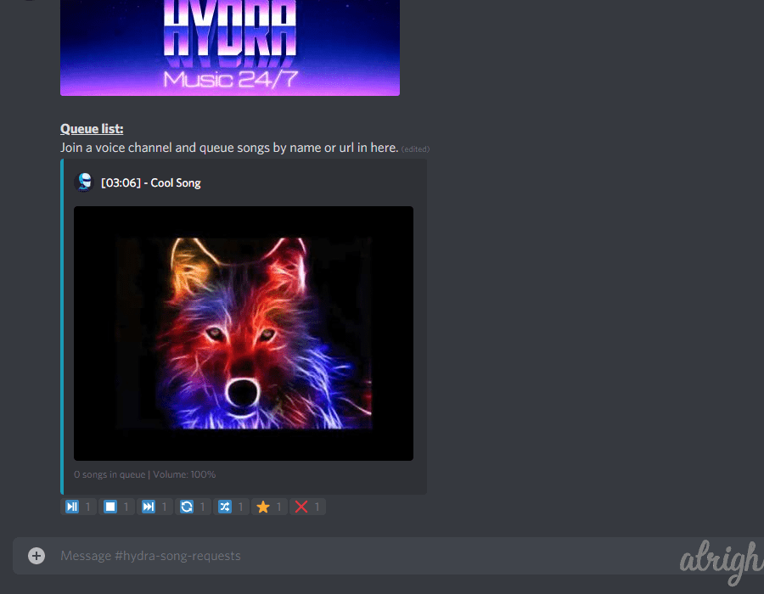Pause the song using the play/pause reaction
764x594 pixels.
coord(72,506)
